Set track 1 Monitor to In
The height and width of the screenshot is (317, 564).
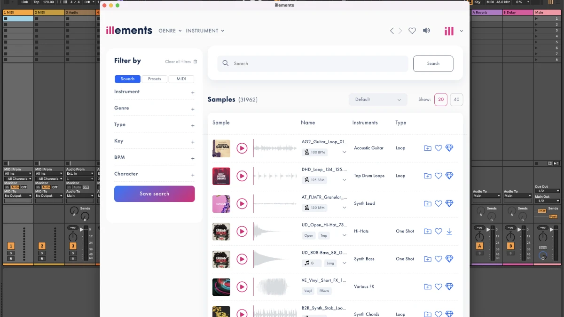coord(7,187)
